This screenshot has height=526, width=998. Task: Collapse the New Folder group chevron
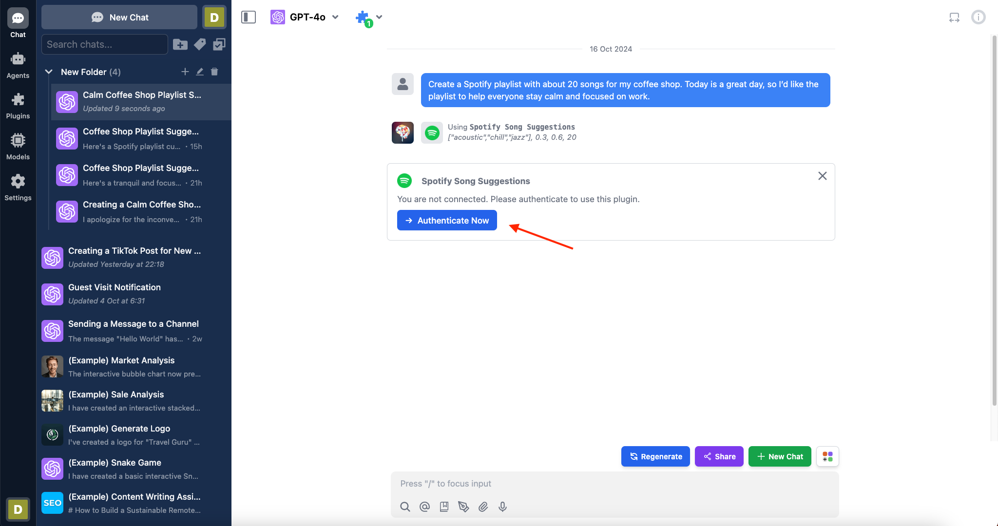49,72
